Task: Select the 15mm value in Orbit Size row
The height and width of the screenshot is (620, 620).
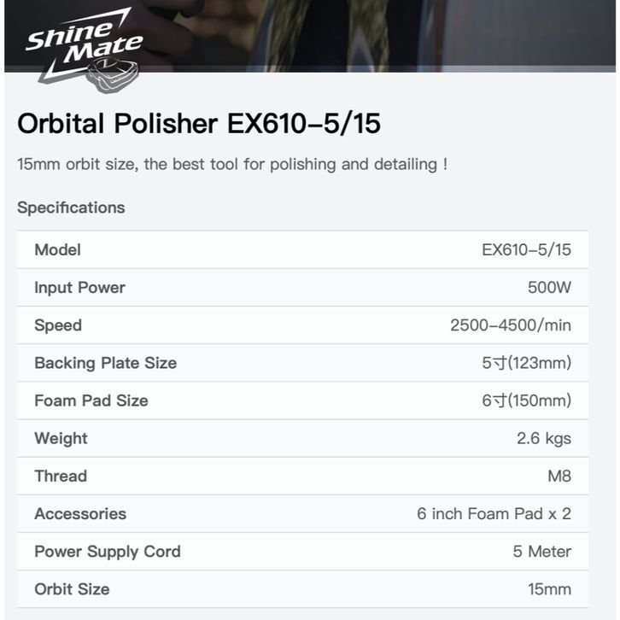Action: 550,589
